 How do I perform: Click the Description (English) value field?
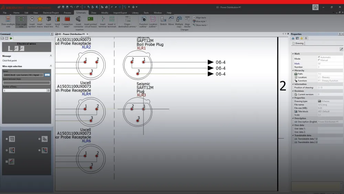(330, 122)
